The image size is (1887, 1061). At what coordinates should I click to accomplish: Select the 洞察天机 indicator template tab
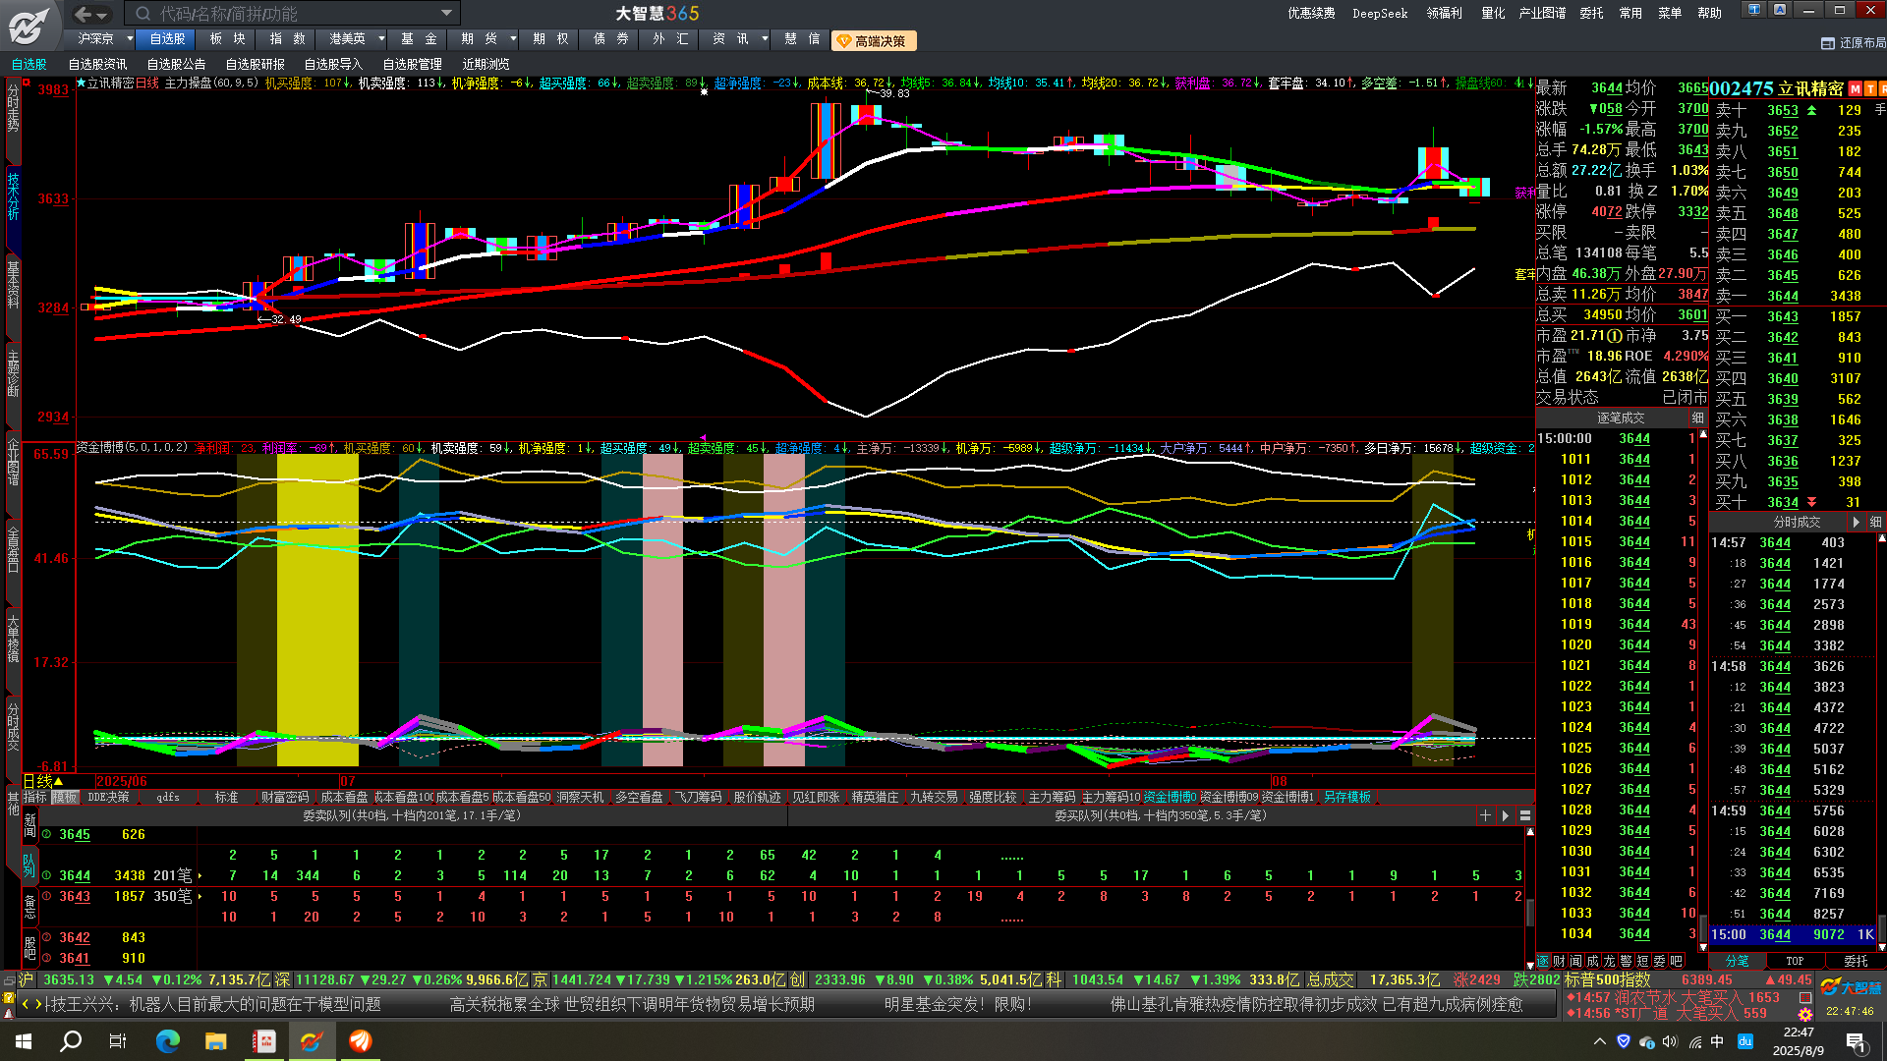580,798
